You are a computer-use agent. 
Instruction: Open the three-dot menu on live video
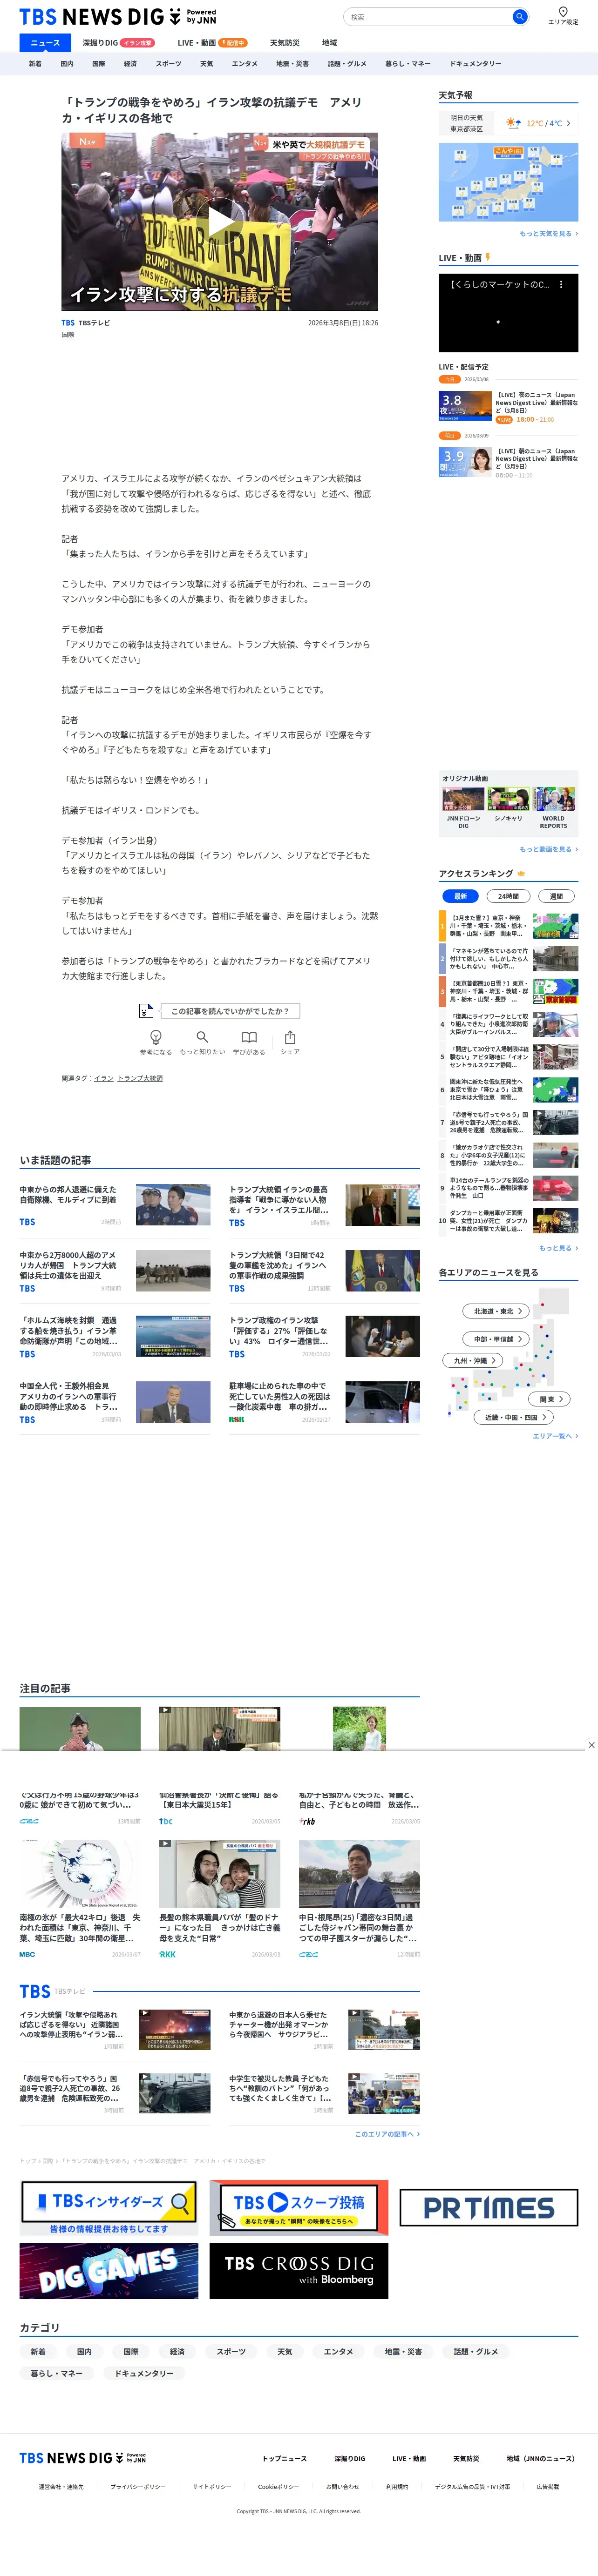(561, 285)
